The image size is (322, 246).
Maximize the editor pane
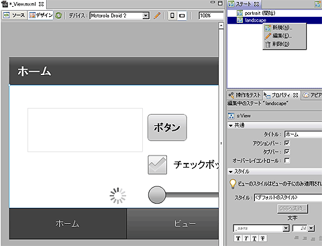(220, 3)
